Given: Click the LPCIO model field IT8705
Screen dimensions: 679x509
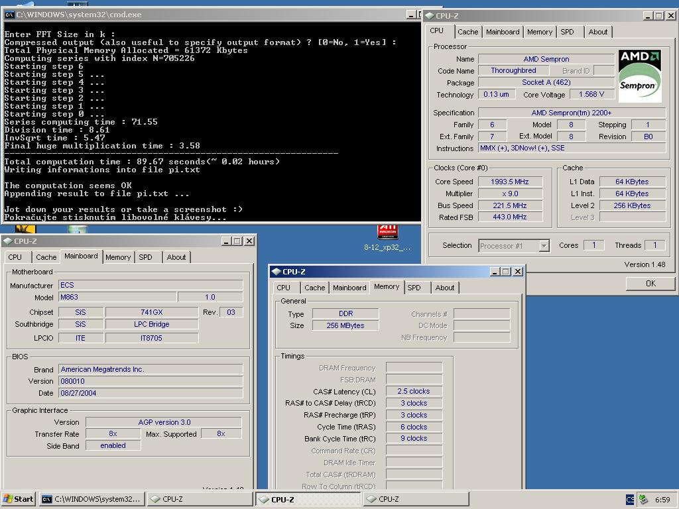Looking at the screenshot, I should pos(152,338).
